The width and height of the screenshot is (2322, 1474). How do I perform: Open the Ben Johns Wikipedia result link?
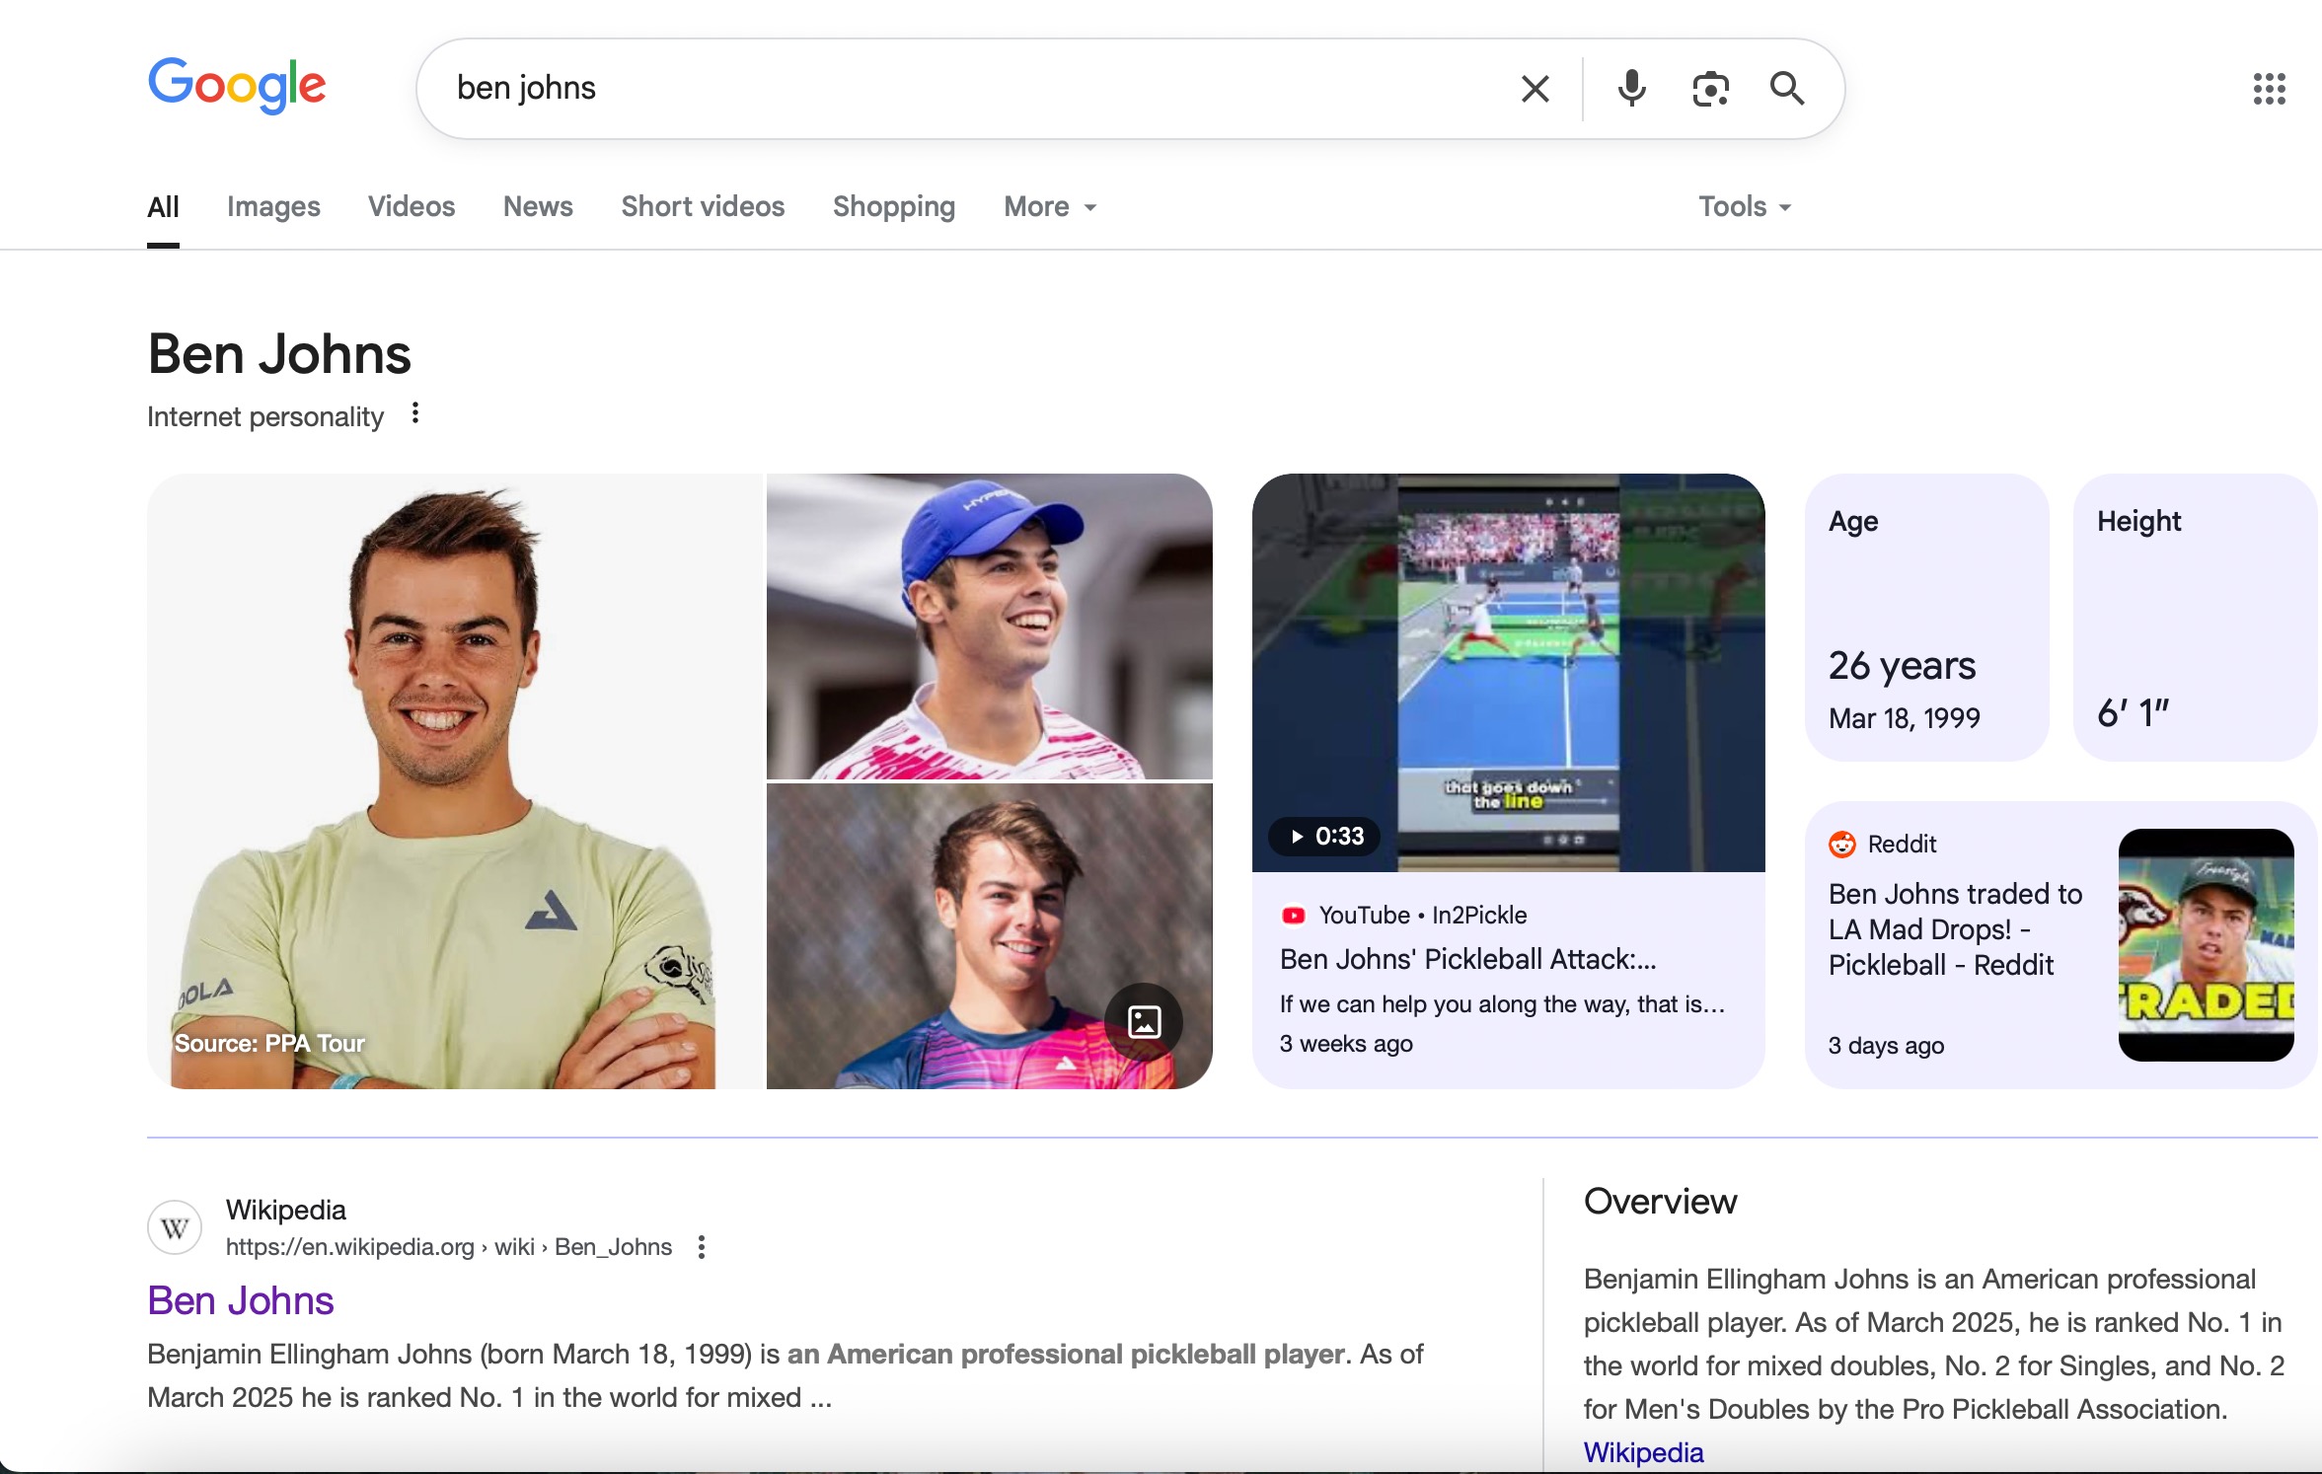240,1300
